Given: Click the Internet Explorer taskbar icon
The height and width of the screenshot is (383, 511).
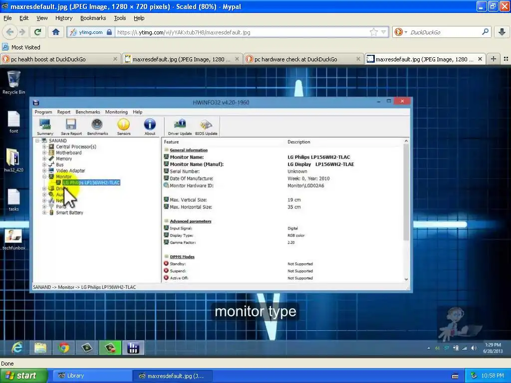Looking at the screenshot, I should point(17,348).
